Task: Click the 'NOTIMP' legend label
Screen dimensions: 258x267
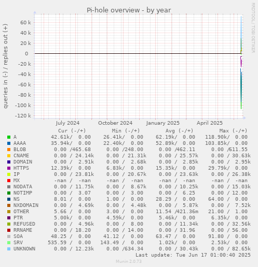Action: click(x=23, y=193)
